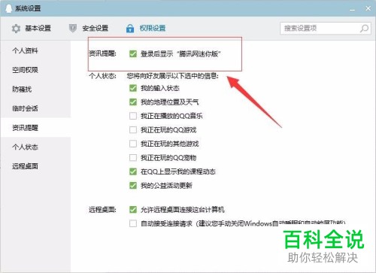This screenshot has height=273, width=376.
Task: Click the QQ penguin logo in title bar
Action: (9, 8)
